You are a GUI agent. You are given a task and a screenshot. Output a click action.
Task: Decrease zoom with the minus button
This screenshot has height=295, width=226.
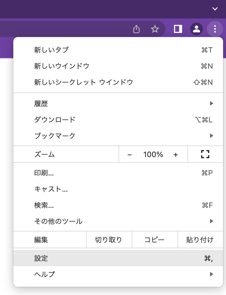[129, 155]
